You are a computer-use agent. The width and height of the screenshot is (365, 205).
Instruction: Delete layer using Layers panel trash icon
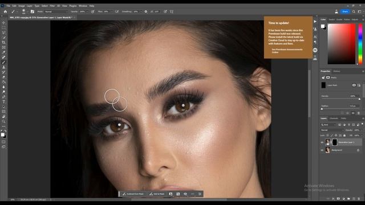[359, 199]
